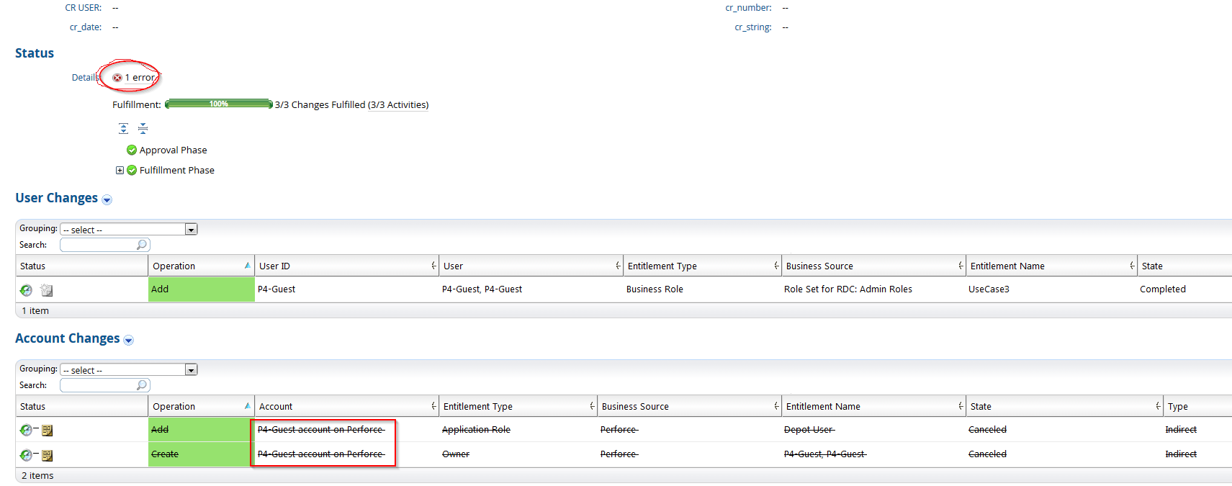1232x486 pixels.
Task: Click the status icon in Add account row
Action: point(26,431)
